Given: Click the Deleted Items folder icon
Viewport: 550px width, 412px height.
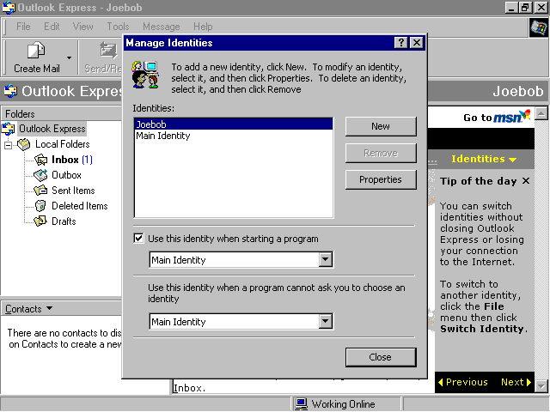Looking at the screenshot, I should point(40,206).
